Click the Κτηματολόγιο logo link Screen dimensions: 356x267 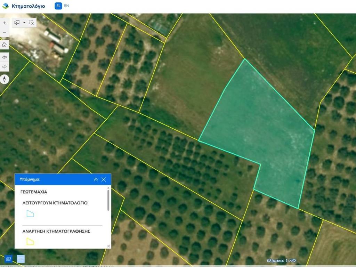click(24, 6)
